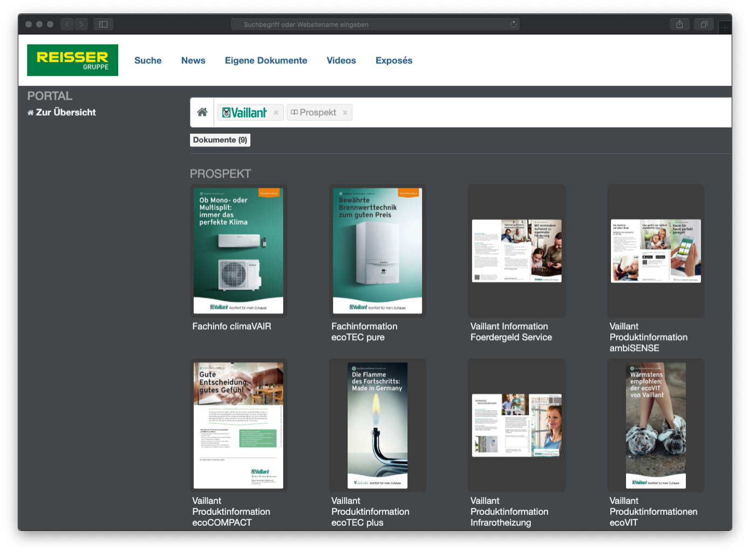Click the browser share icon
The image size is (750, 553).
click(x=679, y=24)
